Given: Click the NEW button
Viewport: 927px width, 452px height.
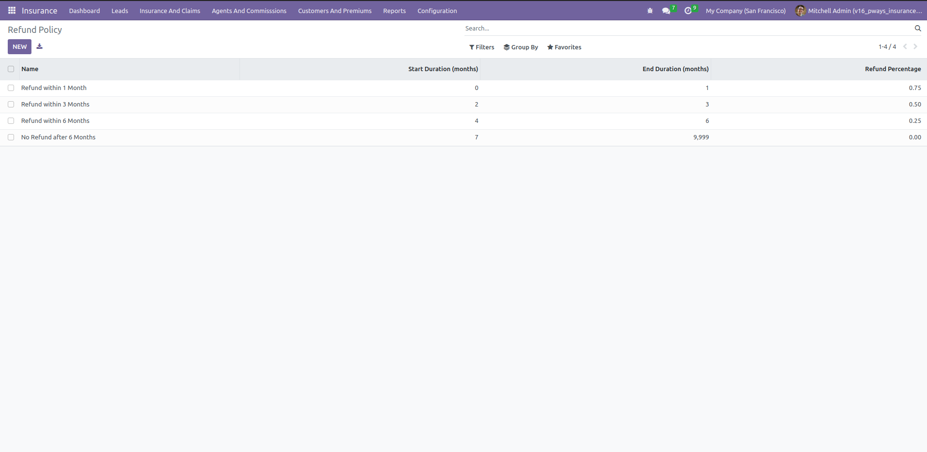Looking at the screenshot, I should tap(19, 46).
